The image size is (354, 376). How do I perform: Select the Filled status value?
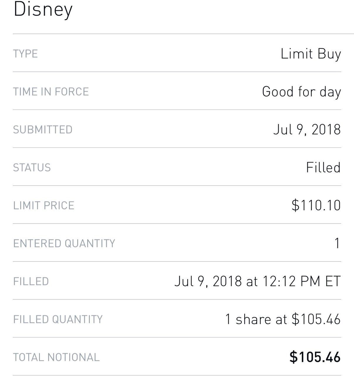tap(323, 167)
